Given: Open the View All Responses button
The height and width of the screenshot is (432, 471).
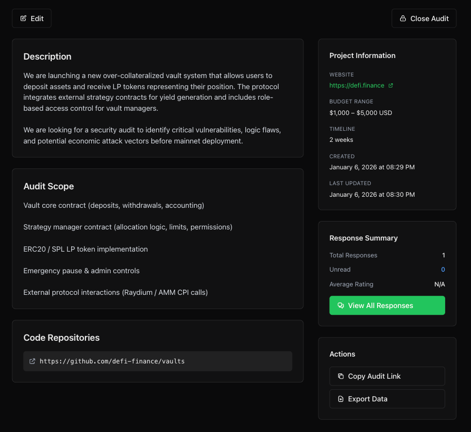Looking at the screenshot, I should [387, 305].
